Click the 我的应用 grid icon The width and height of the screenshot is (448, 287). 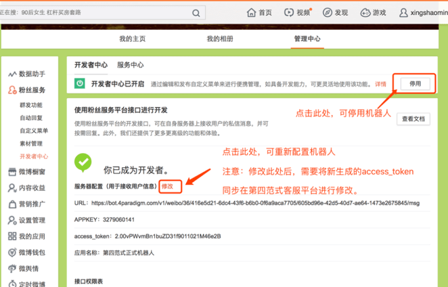(12, 236)
